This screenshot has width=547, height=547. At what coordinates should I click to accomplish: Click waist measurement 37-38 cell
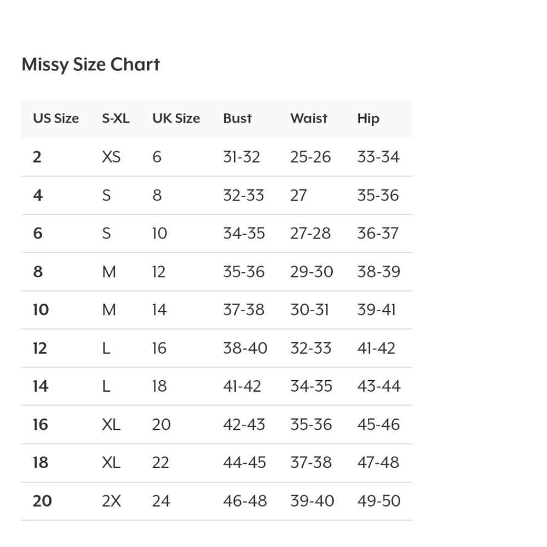pos(310,463)
